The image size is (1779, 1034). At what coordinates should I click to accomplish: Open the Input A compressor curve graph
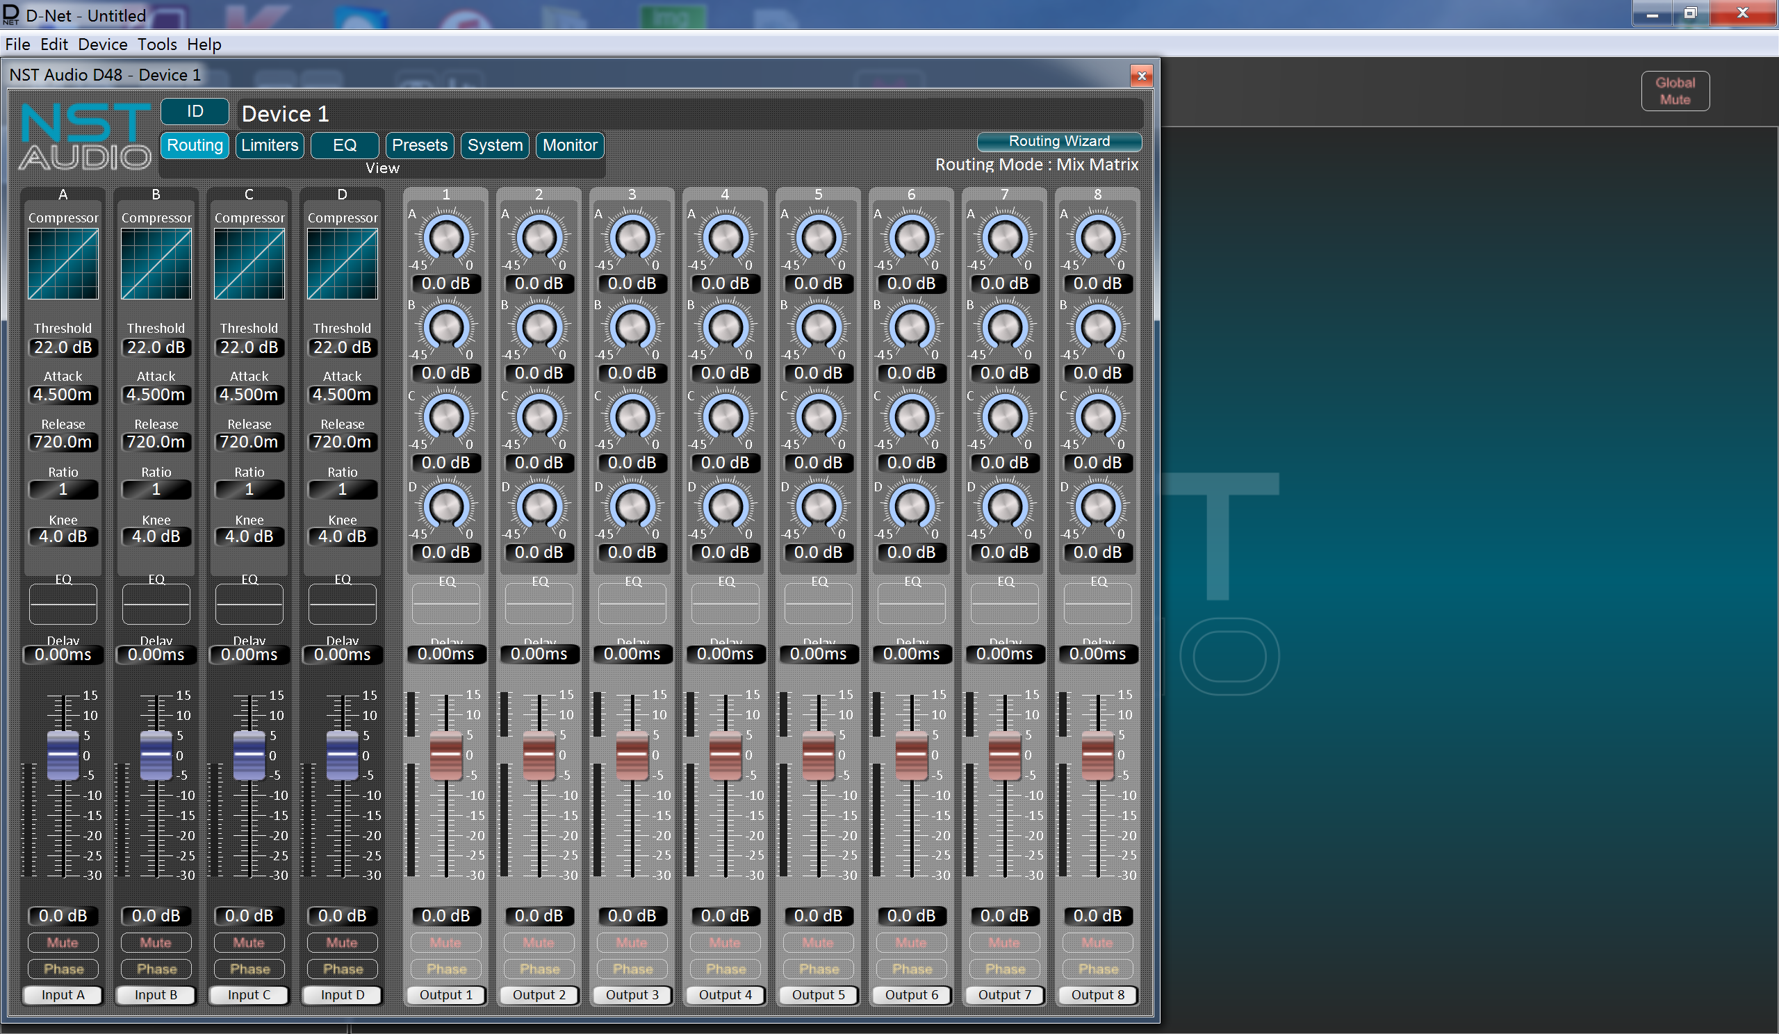[x=63, y=264]
